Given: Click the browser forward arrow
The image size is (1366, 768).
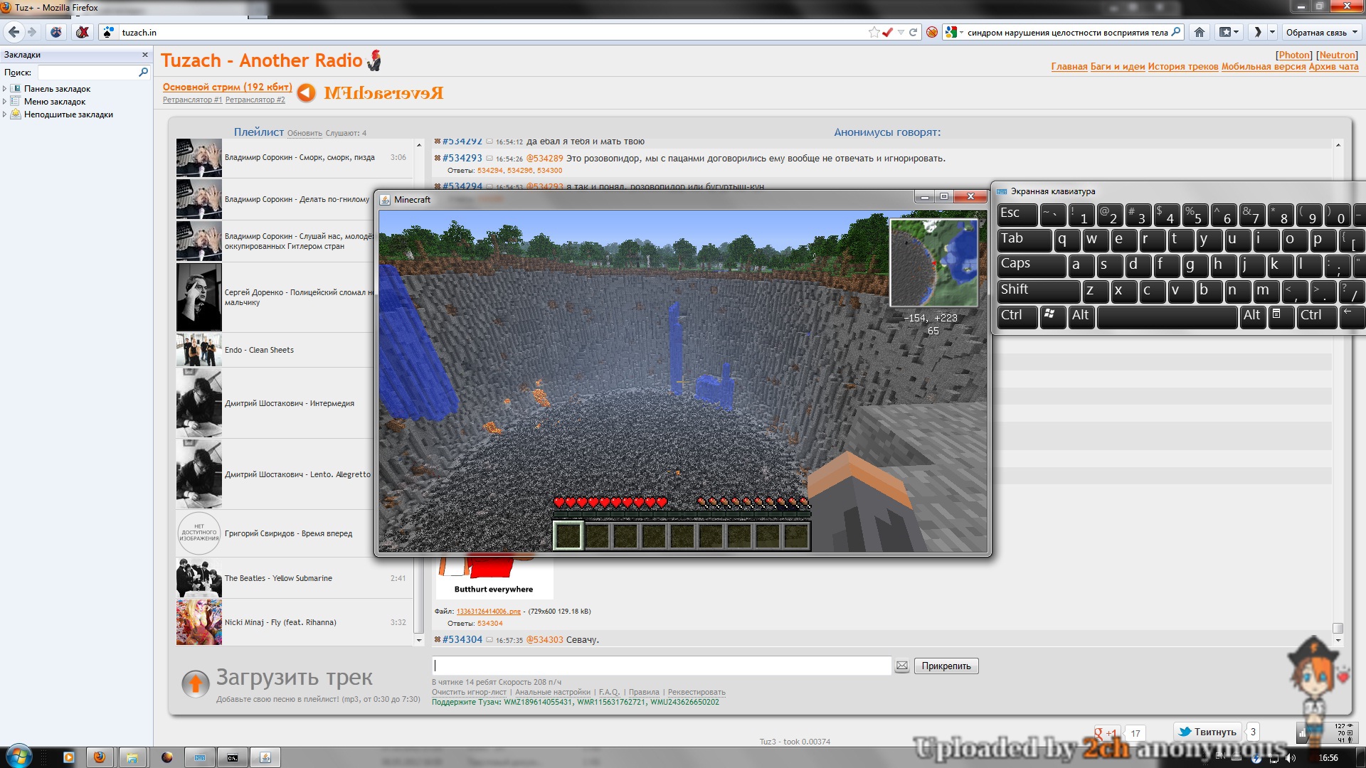Looking at the screenshot, I should click(32, 32).
